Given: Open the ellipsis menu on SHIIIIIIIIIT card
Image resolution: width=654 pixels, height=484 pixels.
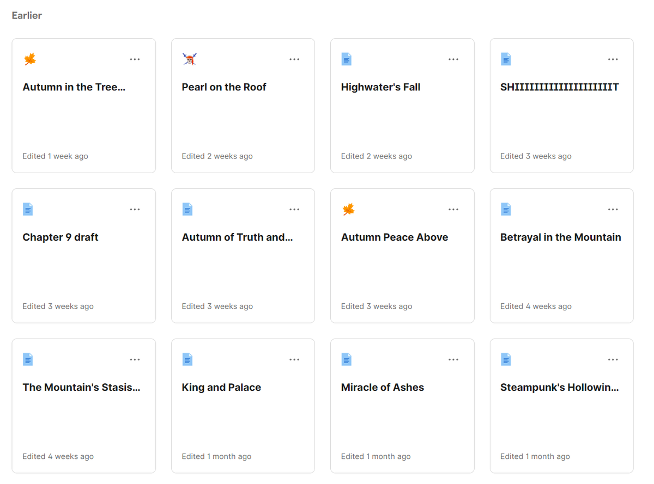Looking at the screenshot, I should point(613,59).
